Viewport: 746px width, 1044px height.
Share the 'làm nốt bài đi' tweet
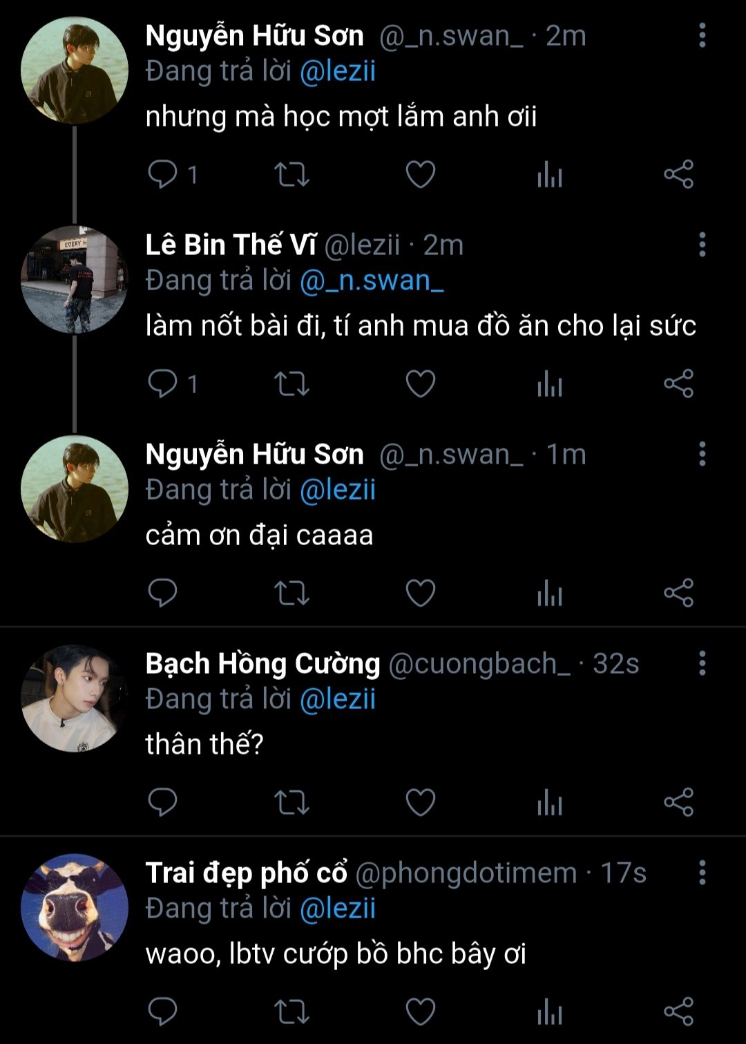pos(678,384)
